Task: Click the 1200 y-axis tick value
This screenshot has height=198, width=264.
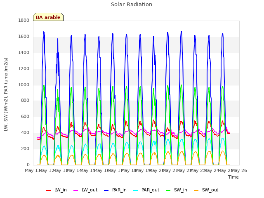Action: pyautogui.click(x=24, y=69)
